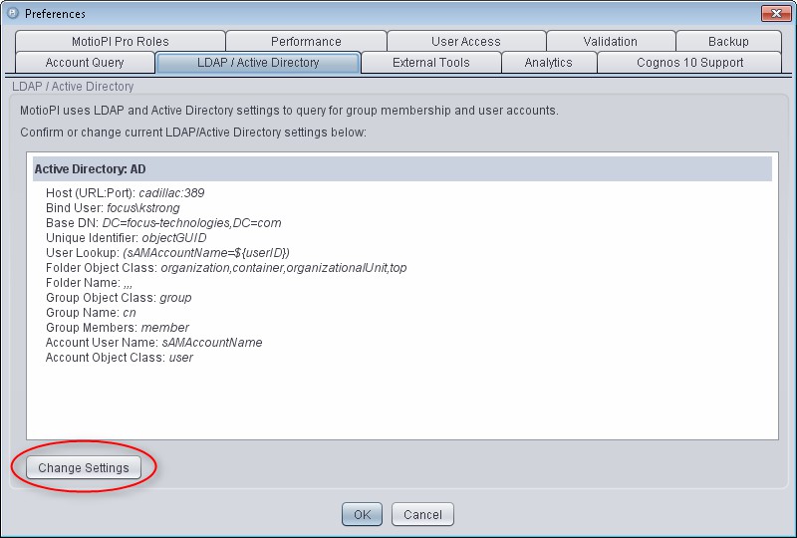Close the Preferences window
Viewport: 797px width, 538px height.
pos(776,14)
